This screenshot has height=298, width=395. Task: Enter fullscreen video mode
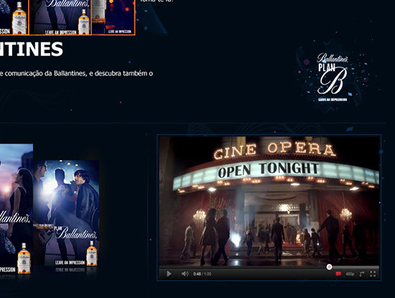pyautogui.click(x=373, y=274)
